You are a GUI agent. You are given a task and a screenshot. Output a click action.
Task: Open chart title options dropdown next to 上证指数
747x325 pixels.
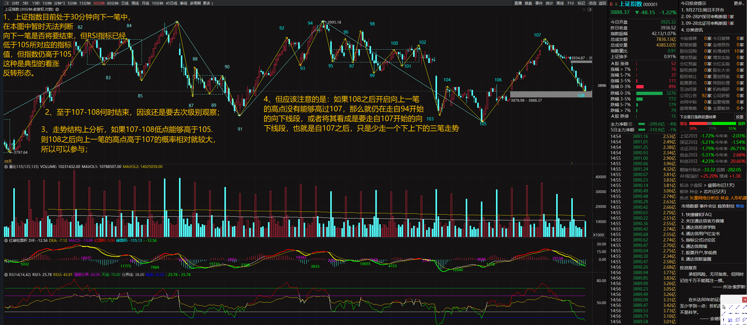(x=57, y=9)
